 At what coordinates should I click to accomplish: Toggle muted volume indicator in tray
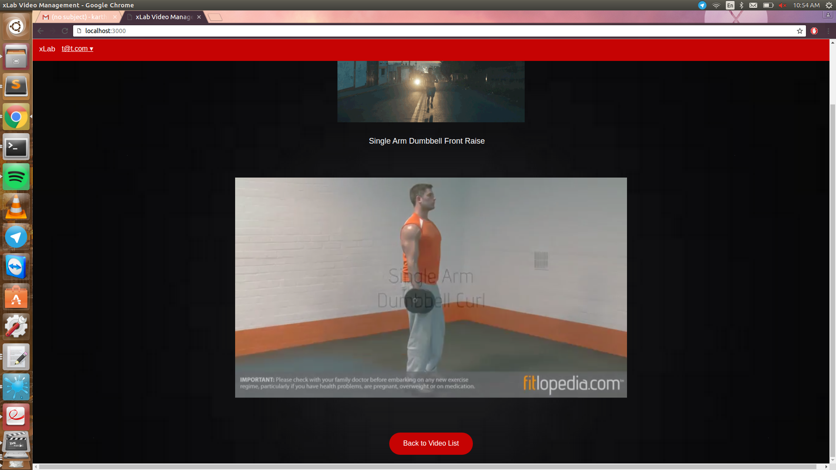point(782,5)
